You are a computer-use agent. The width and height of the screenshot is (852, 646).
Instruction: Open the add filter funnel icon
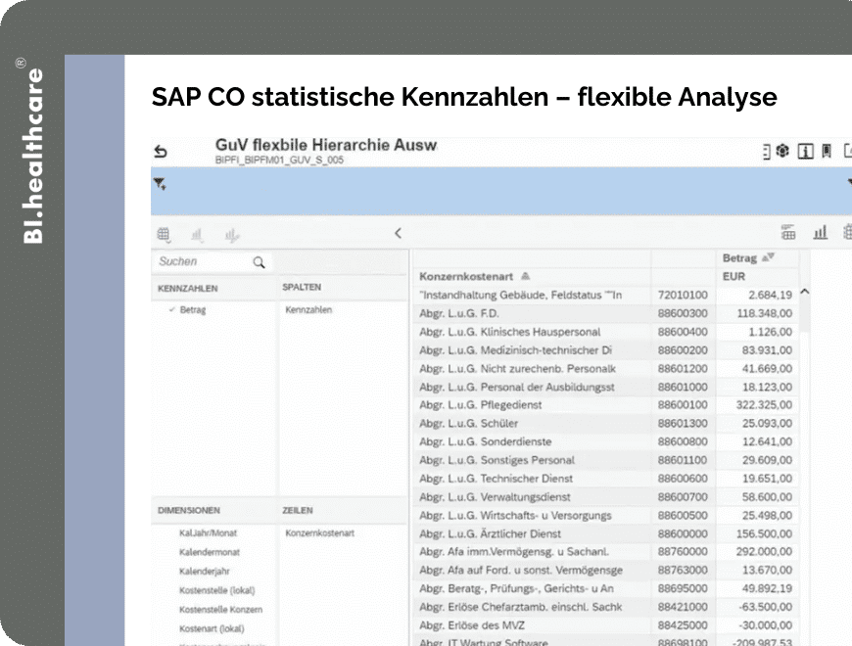[x=160, y=184]
